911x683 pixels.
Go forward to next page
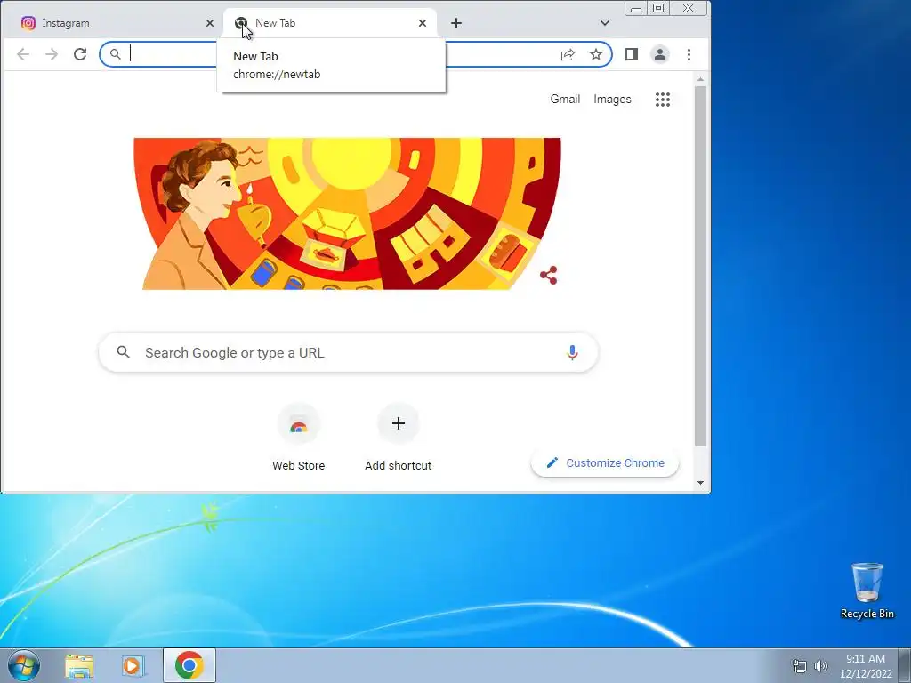pyautogui.click(x=52, y=54)
